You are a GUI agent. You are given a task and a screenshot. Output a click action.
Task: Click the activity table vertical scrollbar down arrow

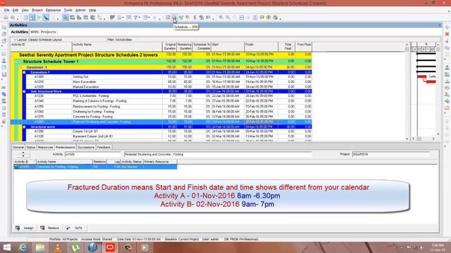tap(407, 138)
